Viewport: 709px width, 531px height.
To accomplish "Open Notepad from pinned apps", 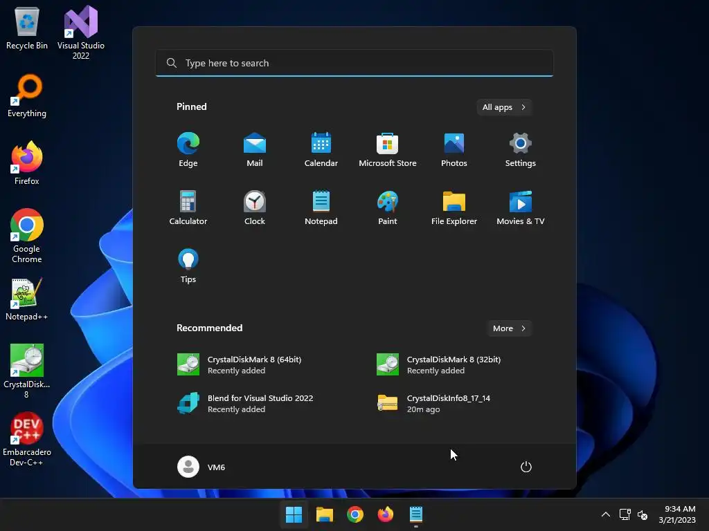I will pyautogui.click(x=321, y=207).
